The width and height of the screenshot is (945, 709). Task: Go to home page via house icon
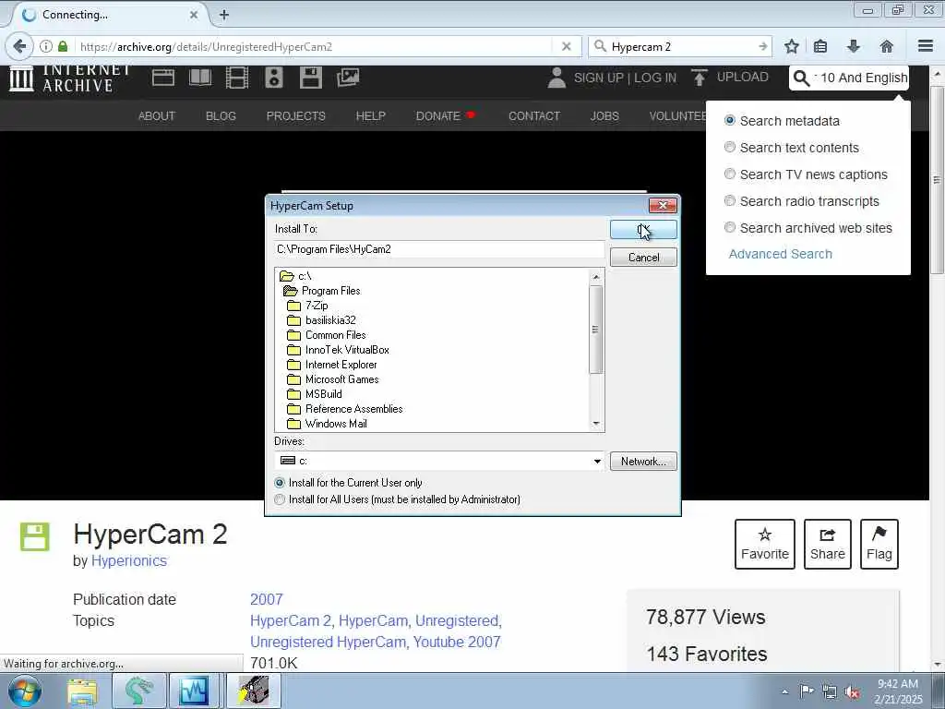886,46
